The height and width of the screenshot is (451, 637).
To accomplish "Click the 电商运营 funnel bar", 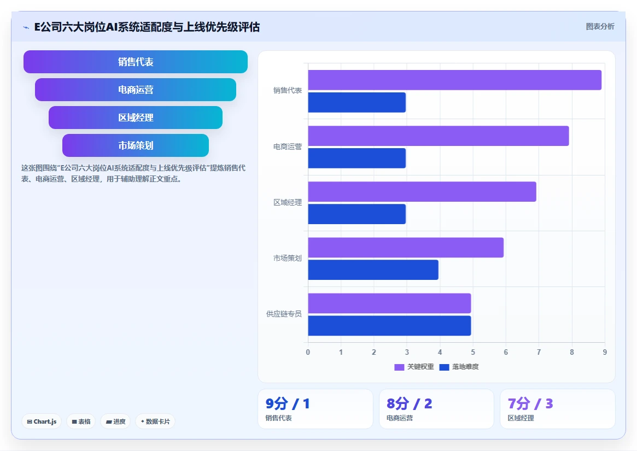I will 135,90.
